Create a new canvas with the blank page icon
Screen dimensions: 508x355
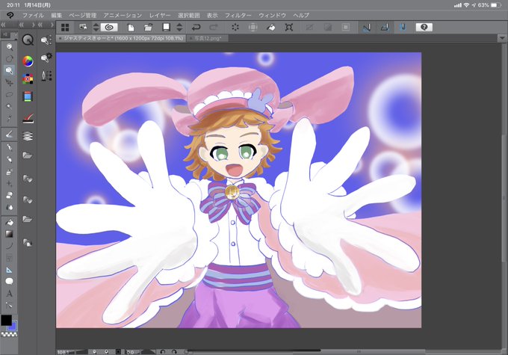click(131, 27)
